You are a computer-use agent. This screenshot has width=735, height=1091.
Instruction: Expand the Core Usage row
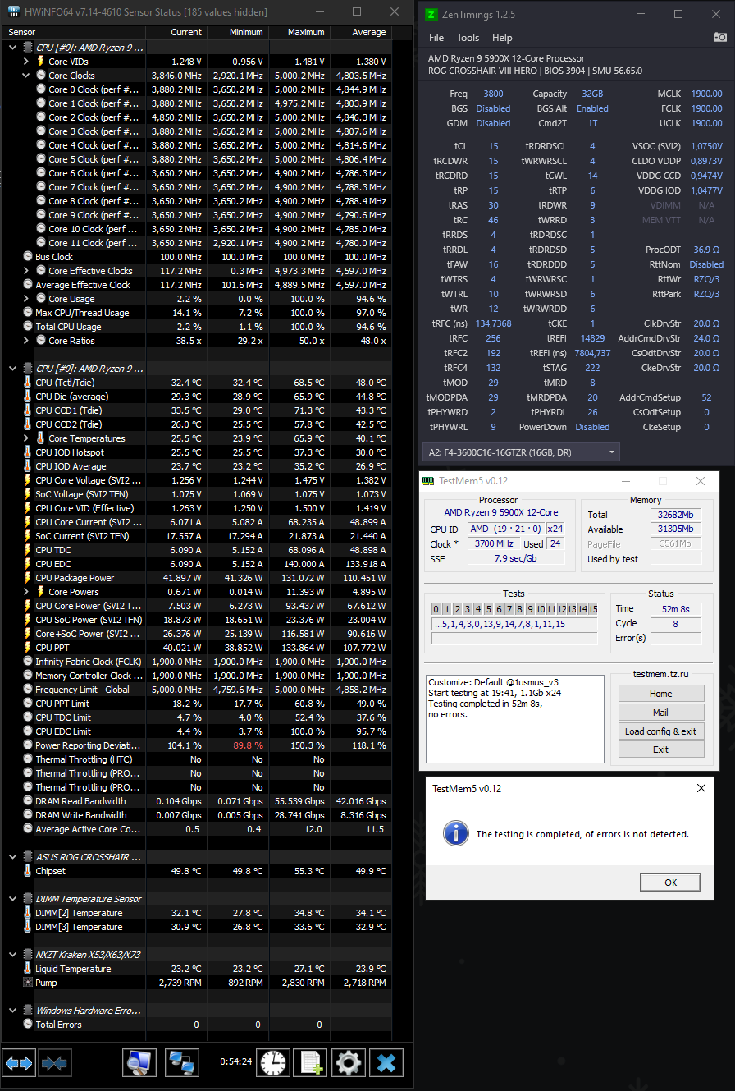coord(27,299)
